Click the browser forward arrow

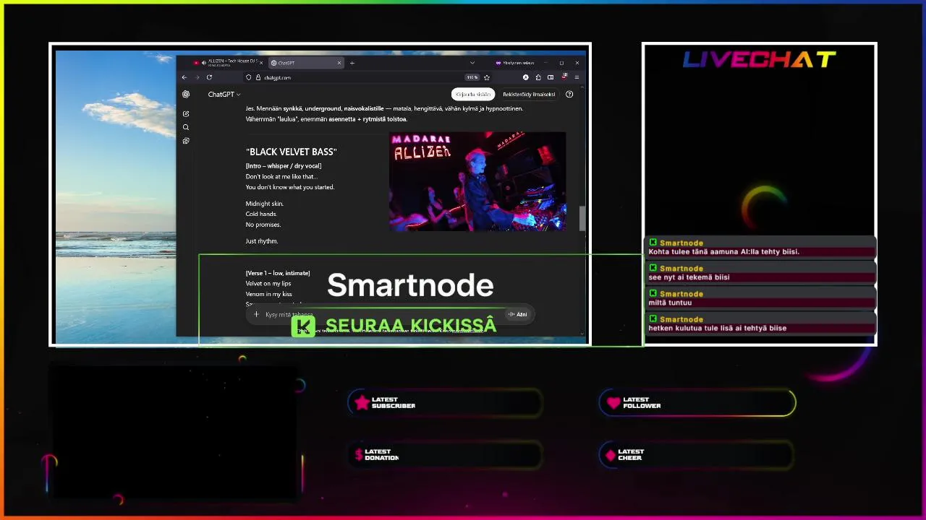coord(197,77)
